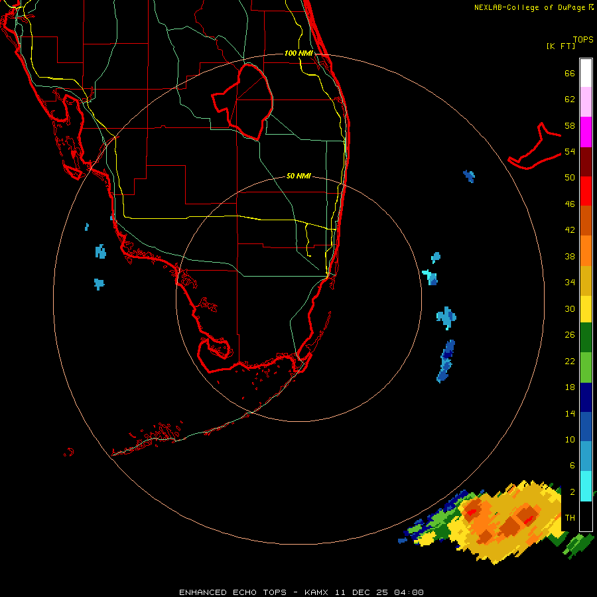Screen dimensions: 597x597
Task: Click the 50 NMI range ring label
Action: [x=298, y=176]
